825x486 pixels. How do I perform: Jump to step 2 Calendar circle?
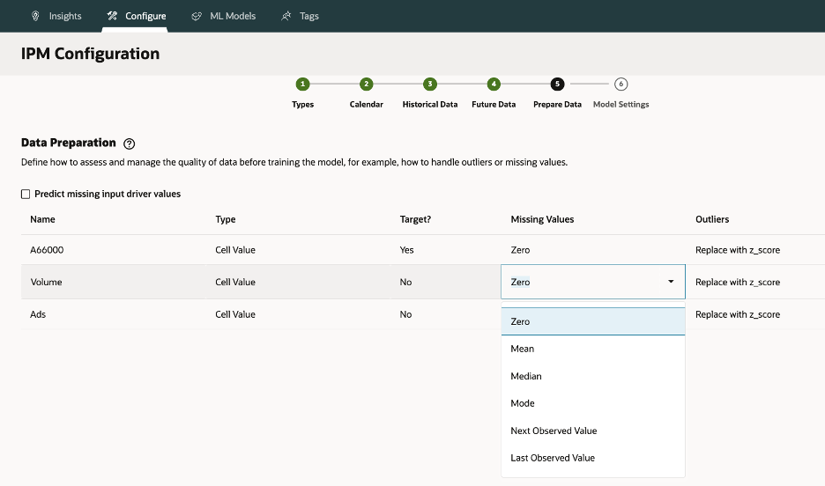tap(367, 85)
